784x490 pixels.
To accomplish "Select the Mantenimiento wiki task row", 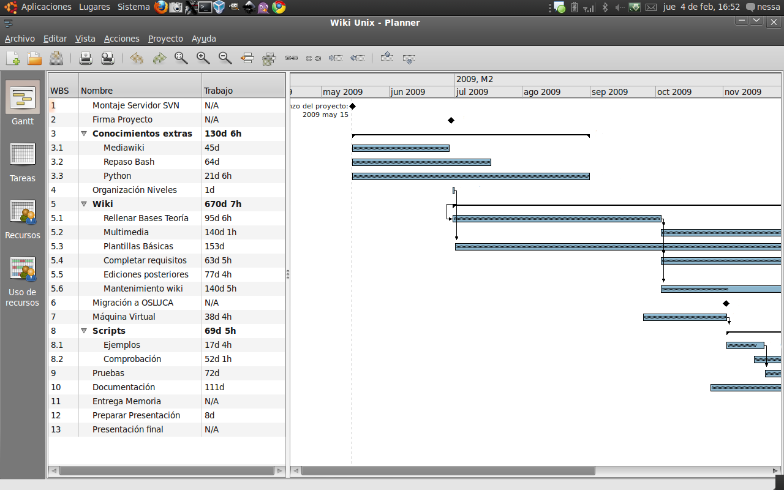I will tap(143, 288).
